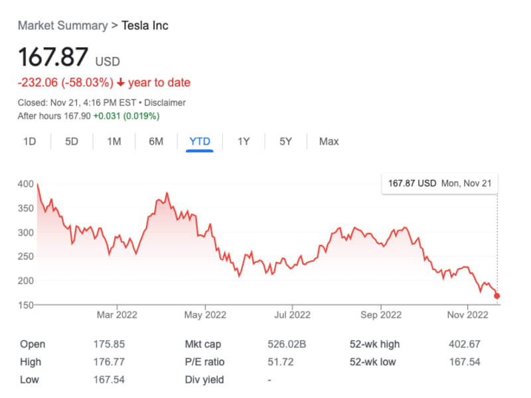This screenshot has width=531, height=398.
Task: Click the Sep 2022 axis label
Action: pos(381,314)
